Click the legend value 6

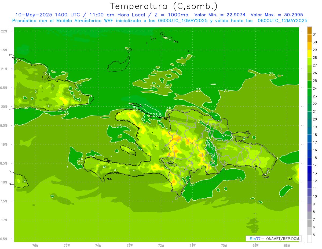[314, 227]
